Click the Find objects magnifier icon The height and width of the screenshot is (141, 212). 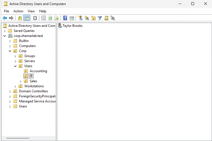point(106,18)
